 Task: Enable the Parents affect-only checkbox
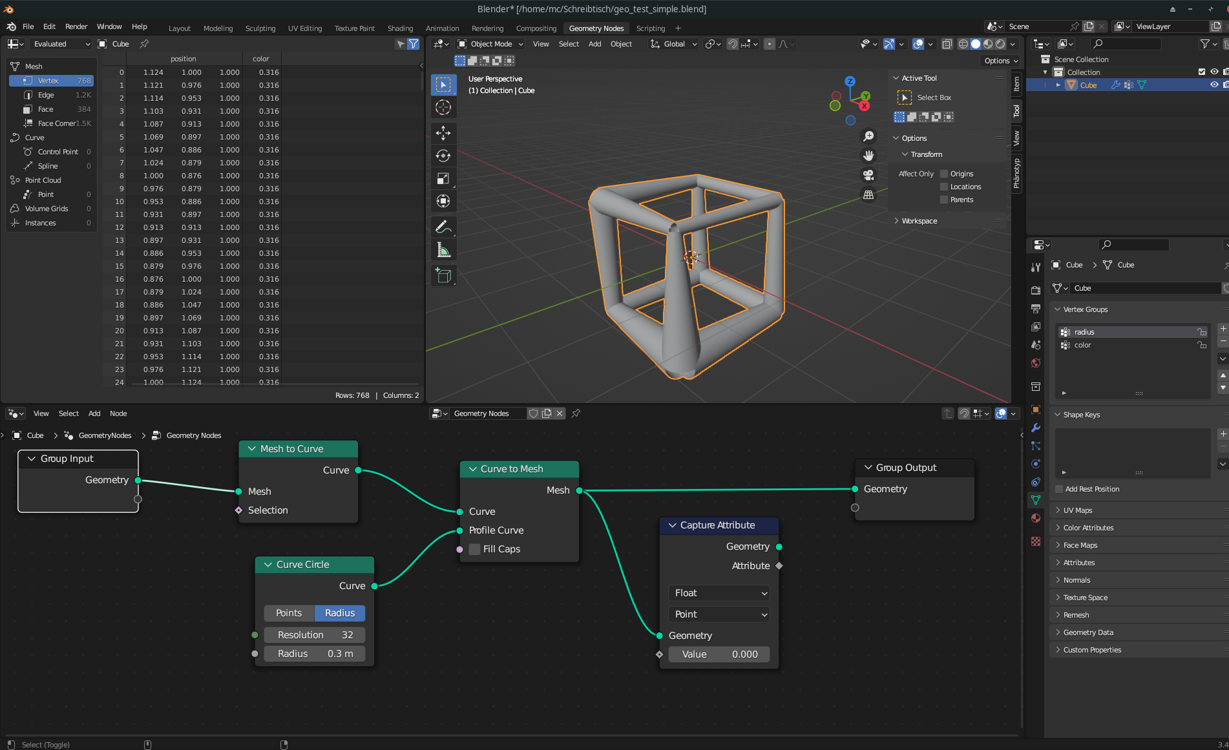(x=944, y=200)
